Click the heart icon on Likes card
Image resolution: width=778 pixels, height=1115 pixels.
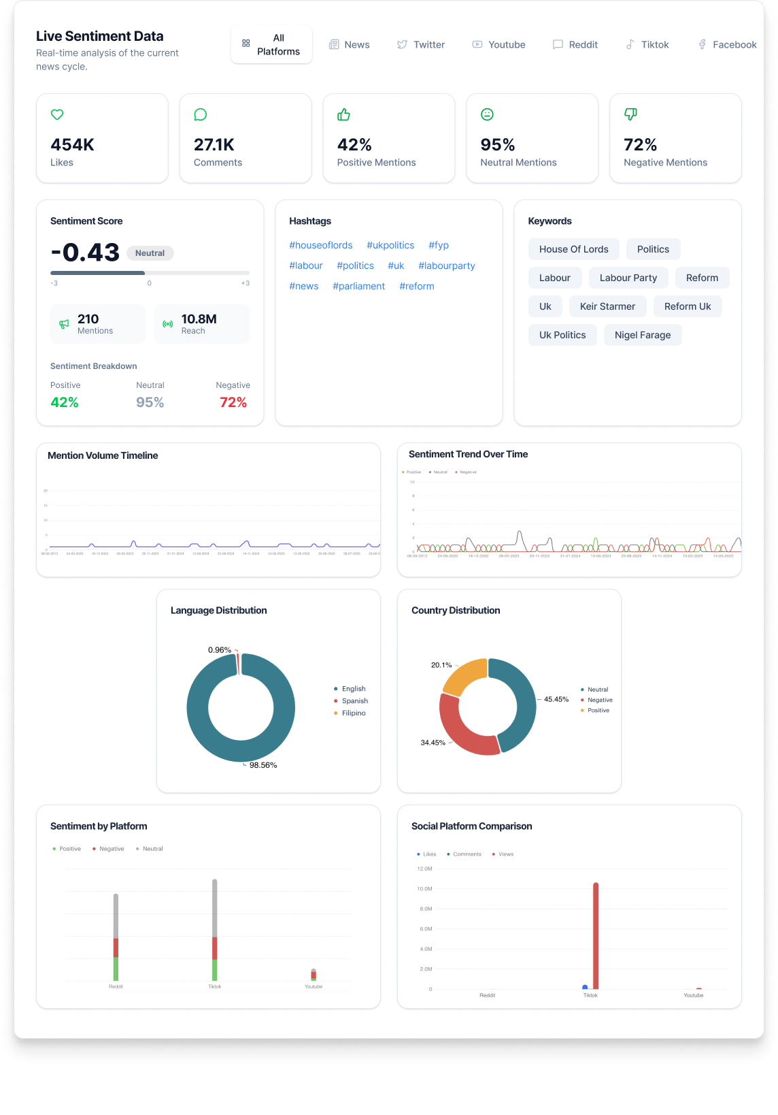pyautogui.click(x=57, y=115)
